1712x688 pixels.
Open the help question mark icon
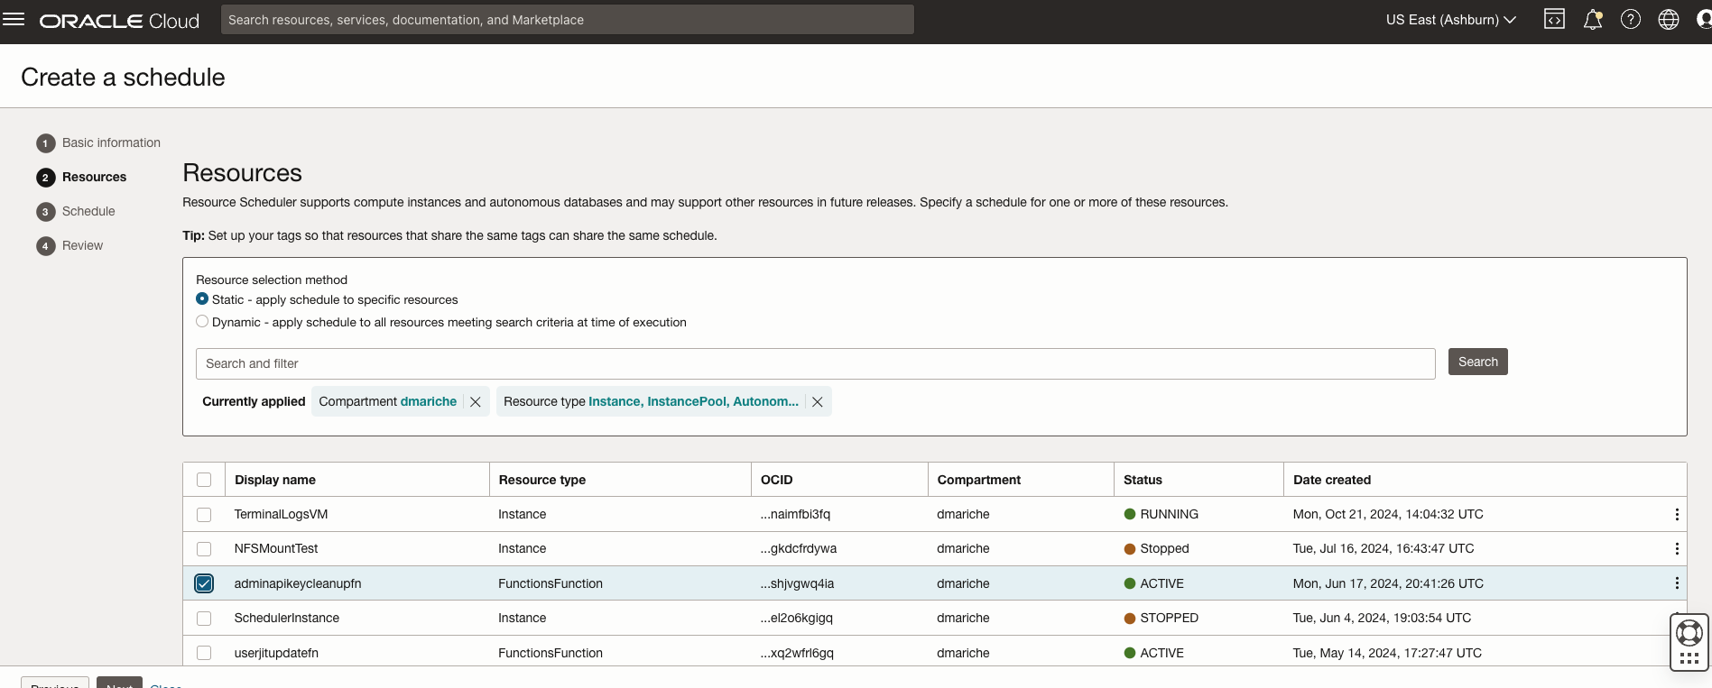pyautogui.click(x=1631, y=20)
